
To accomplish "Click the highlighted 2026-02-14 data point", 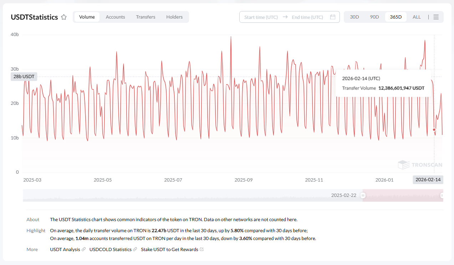I will tap(434, 130).
